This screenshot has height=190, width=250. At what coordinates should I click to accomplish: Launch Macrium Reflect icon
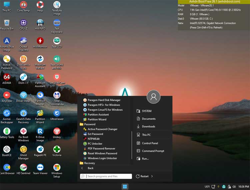[x=40, y=63]
